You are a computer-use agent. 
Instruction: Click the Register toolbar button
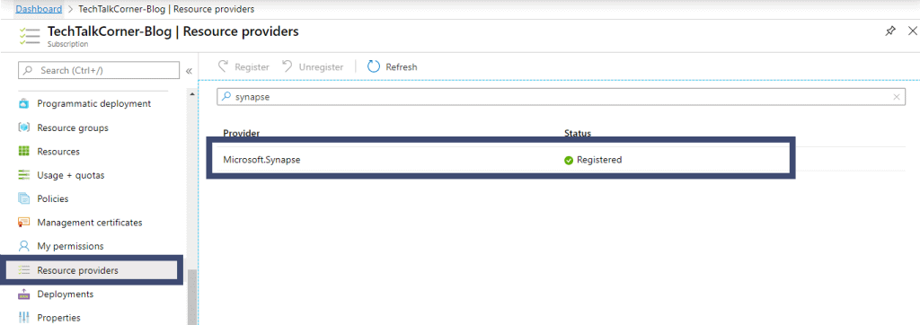[x=243, y=66]
